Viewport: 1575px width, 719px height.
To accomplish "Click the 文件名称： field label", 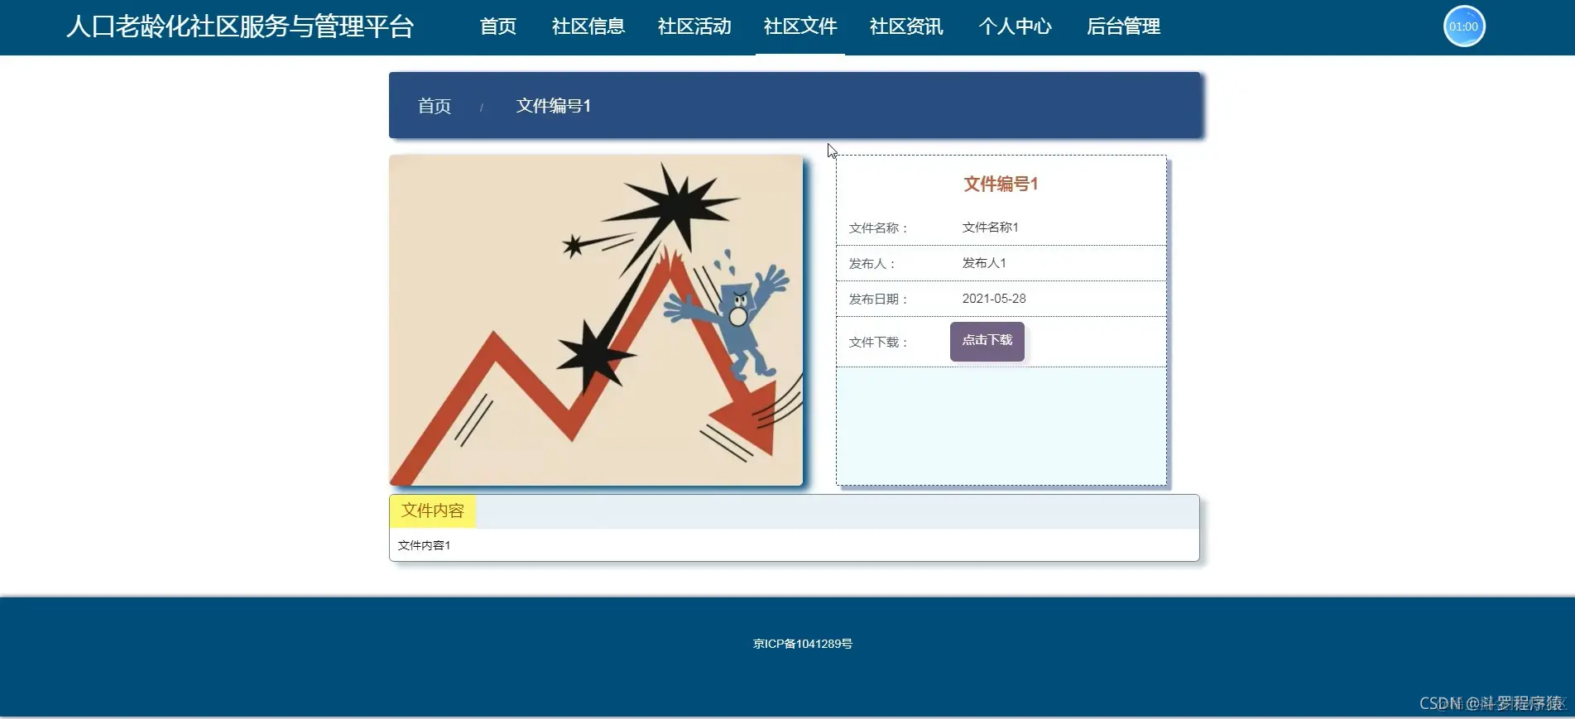I will (879, 228).
